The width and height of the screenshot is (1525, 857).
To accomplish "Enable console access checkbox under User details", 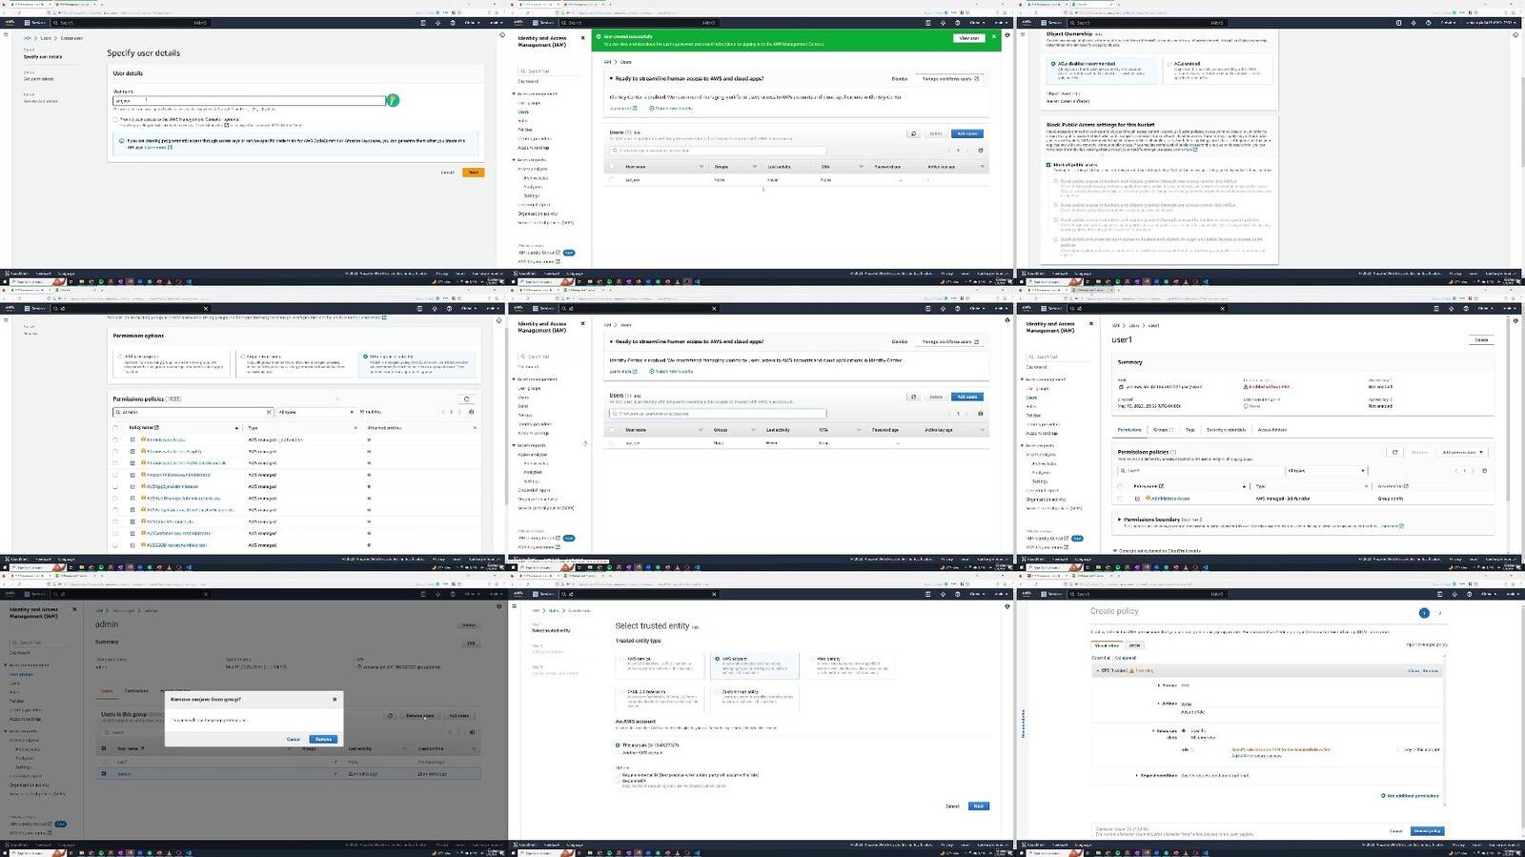I will pos(116,119).
